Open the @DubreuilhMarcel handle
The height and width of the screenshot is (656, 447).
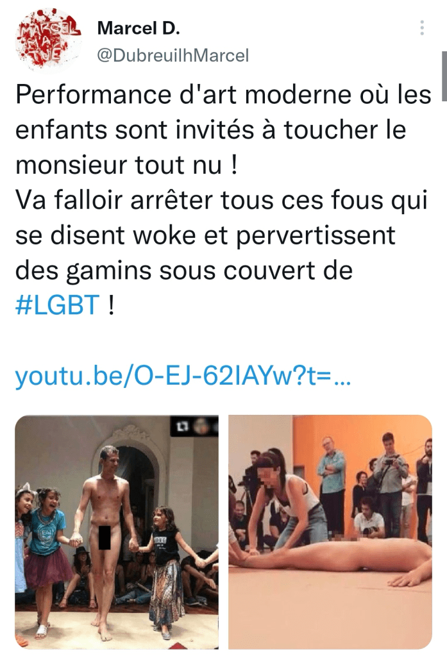click(x=173, y=55)
